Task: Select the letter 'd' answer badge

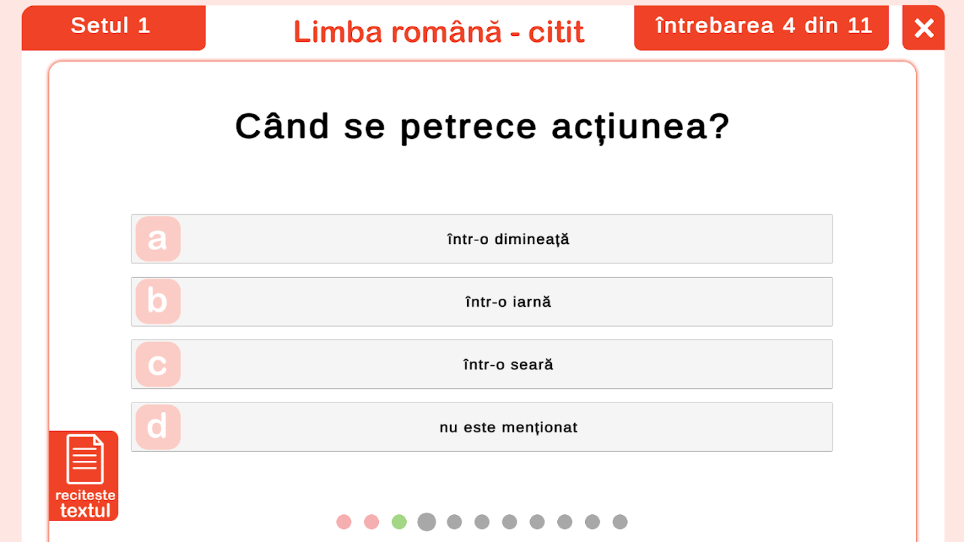Action: click(158, 427)
